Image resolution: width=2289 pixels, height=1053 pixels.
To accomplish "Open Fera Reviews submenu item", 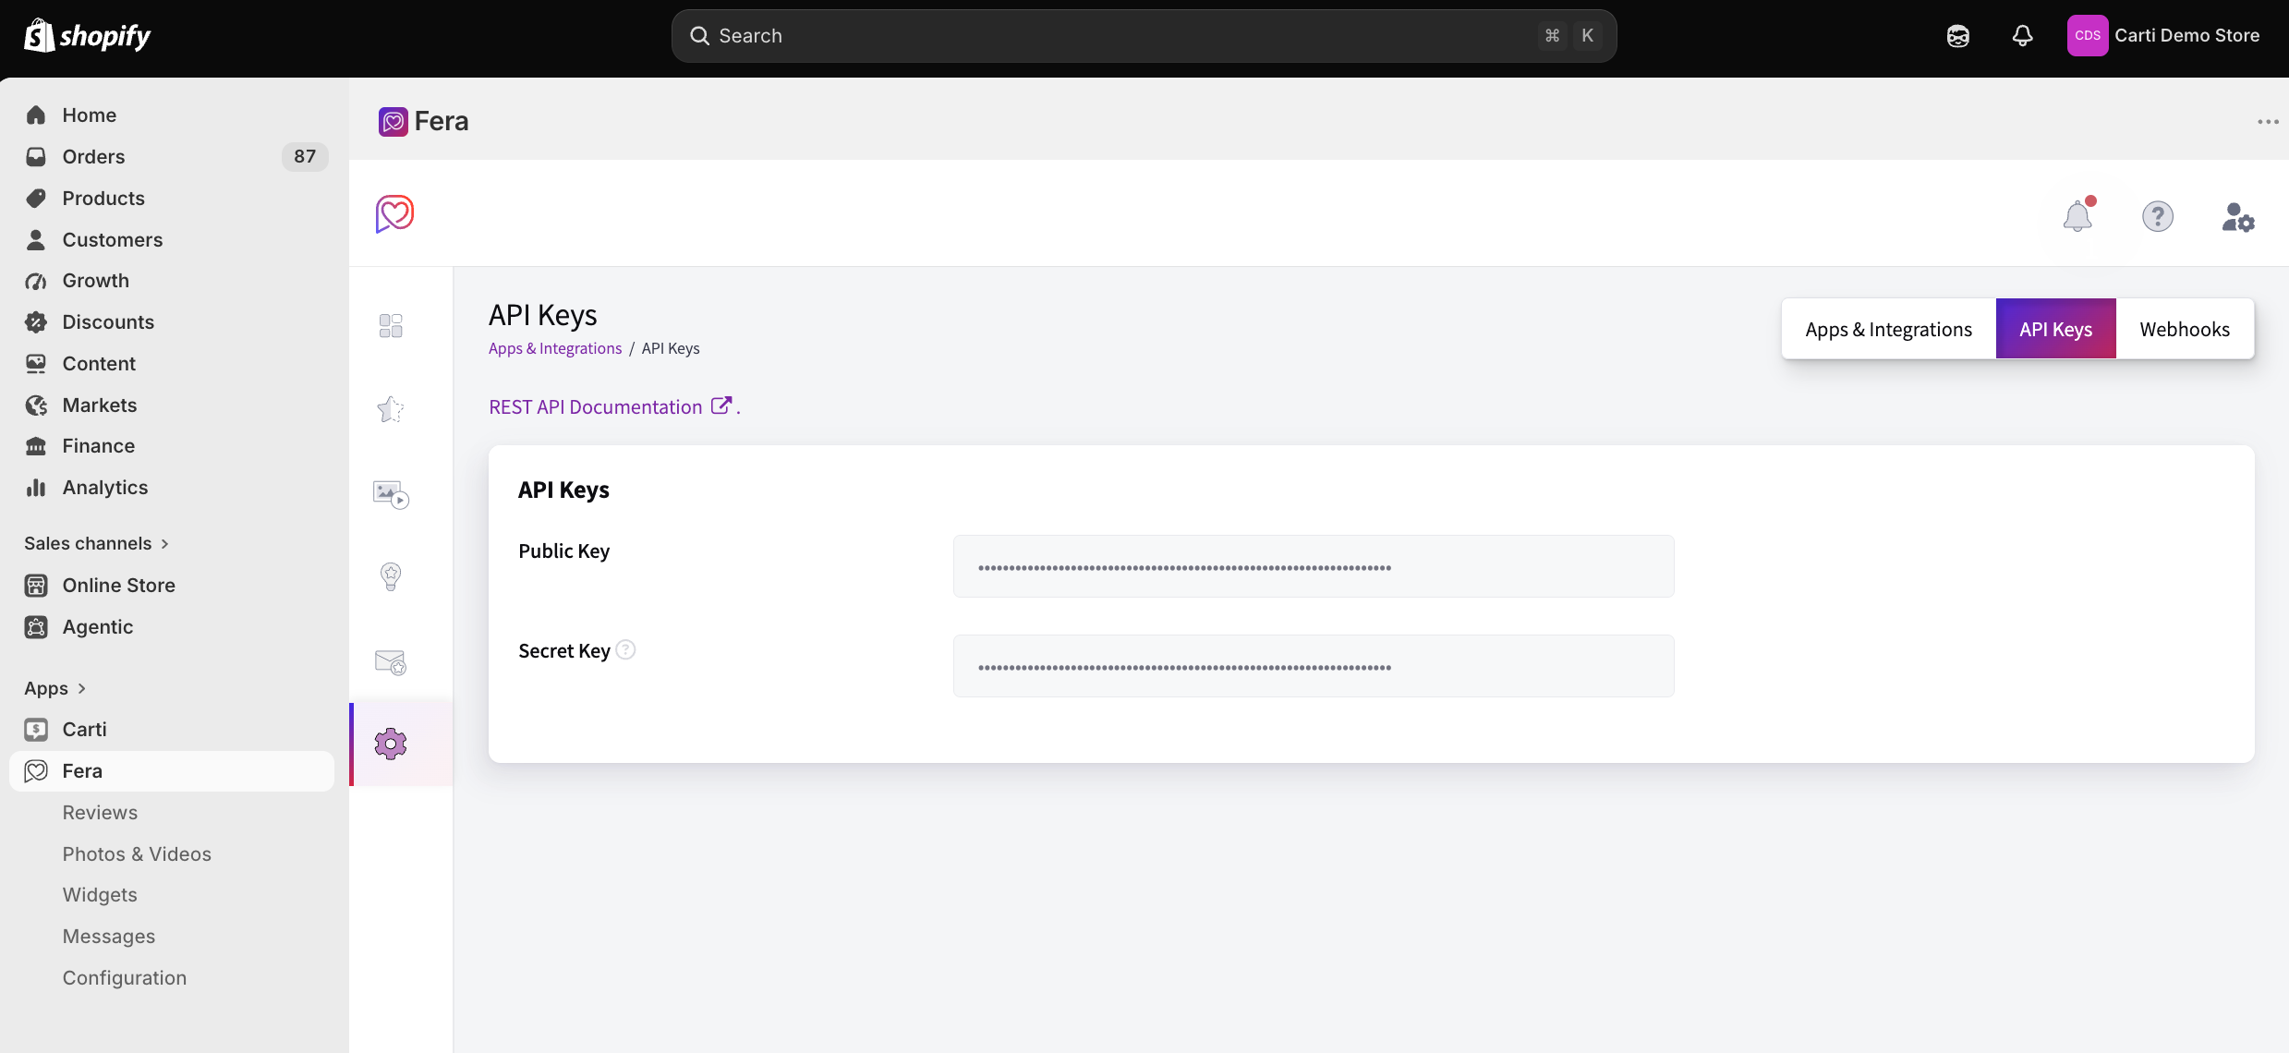I will click(x=100, y=813).
